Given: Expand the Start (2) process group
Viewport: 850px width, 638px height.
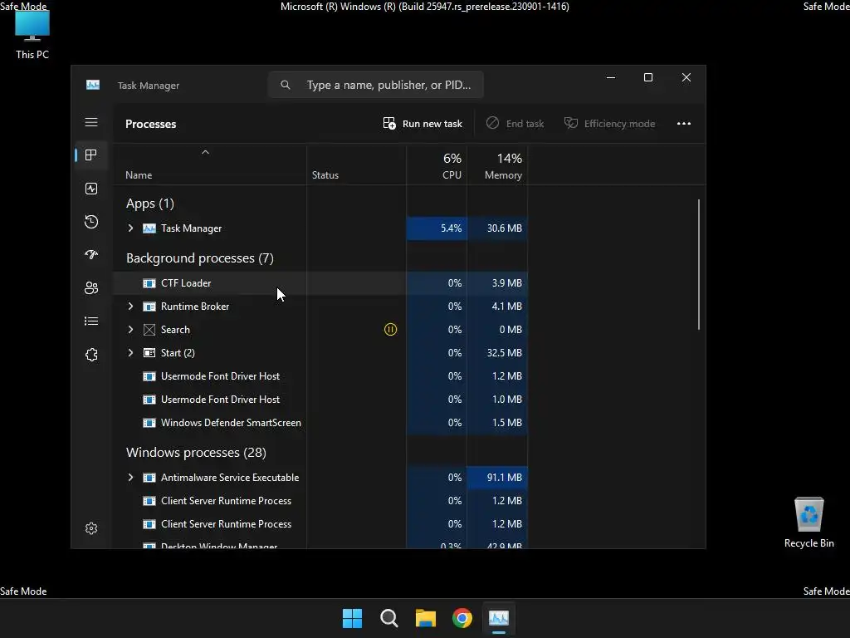Looking at the screenshot, I should (130, 352).
